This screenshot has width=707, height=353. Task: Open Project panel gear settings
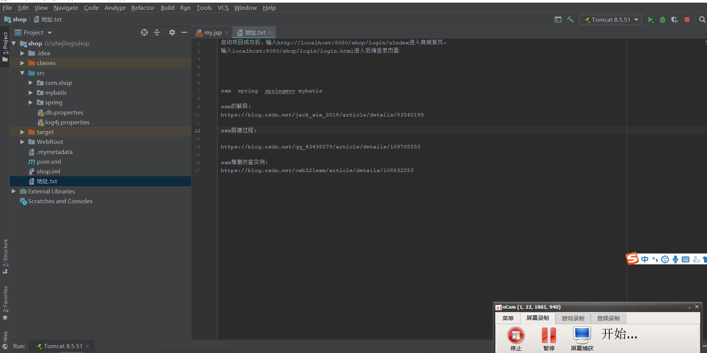pos(172,32)
